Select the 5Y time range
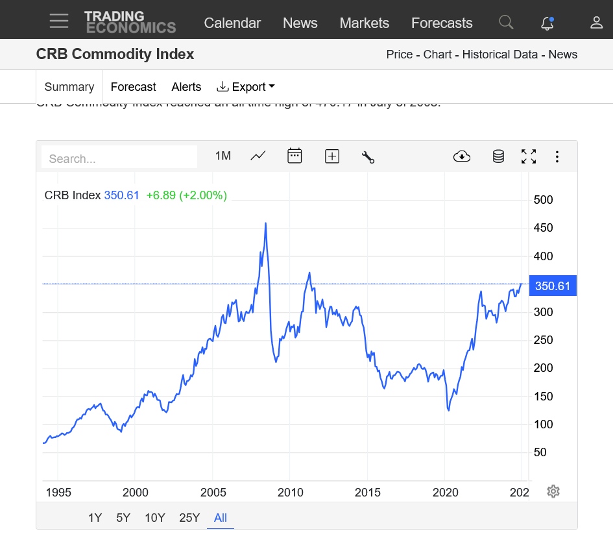The width and height of the screenshot is (613, 551). 123,517
